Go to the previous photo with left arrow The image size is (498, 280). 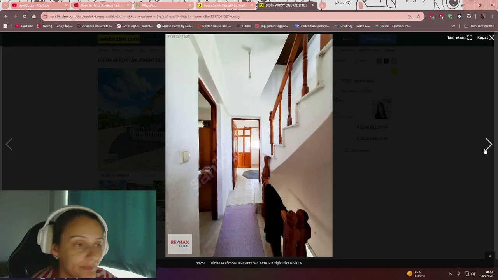tap(9, 144)
